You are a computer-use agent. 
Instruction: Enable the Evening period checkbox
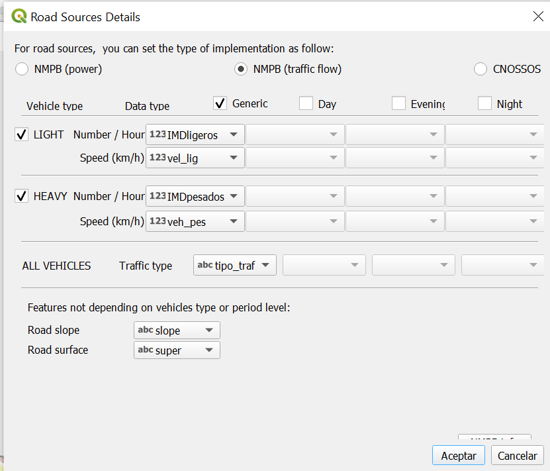[x=398, y=103]
